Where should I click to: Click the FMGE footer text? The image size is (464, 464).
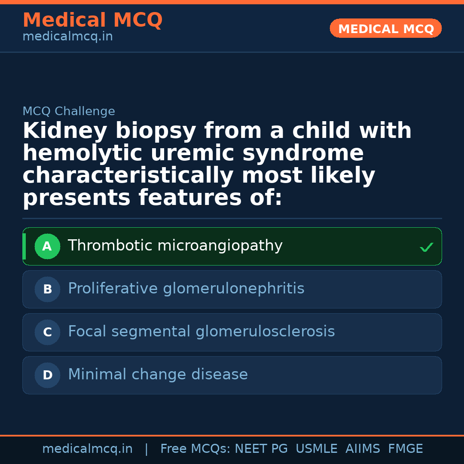coord(405,449)
